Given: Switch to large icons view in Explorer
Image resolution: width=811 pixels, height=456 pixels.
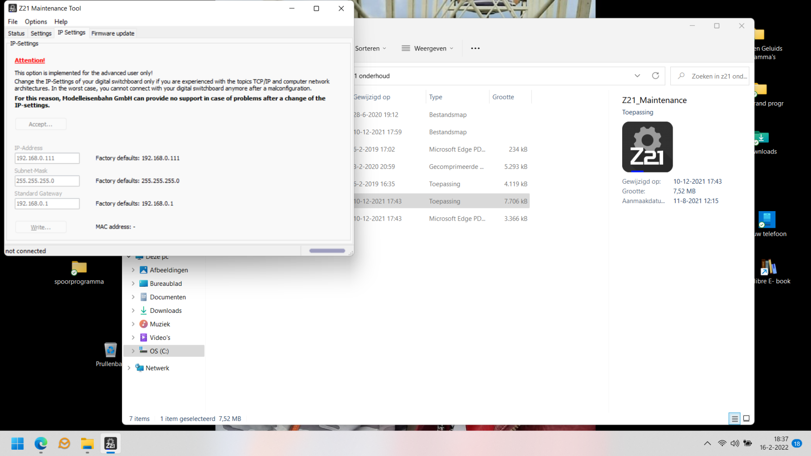Looking at the screenshot, I should click(x=746, y=418).
